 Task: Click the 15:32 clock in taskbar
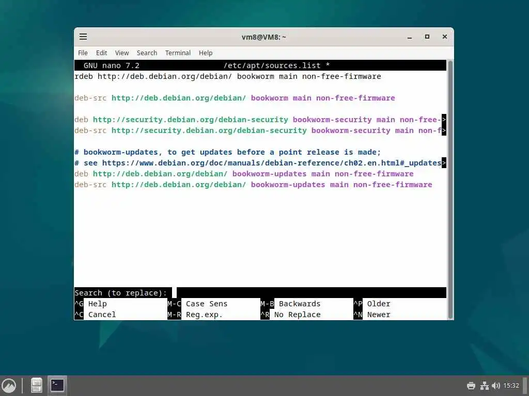tap(511, 386)
